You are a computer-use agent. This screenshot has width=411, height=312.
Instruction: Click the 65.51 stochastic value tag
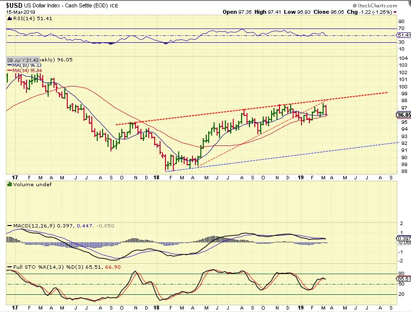coord(404,278)
